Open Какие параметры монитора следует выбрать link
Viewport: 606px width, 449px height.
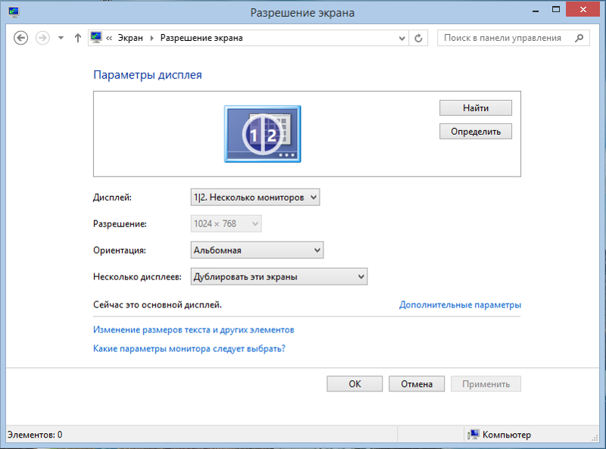[189, 348]
